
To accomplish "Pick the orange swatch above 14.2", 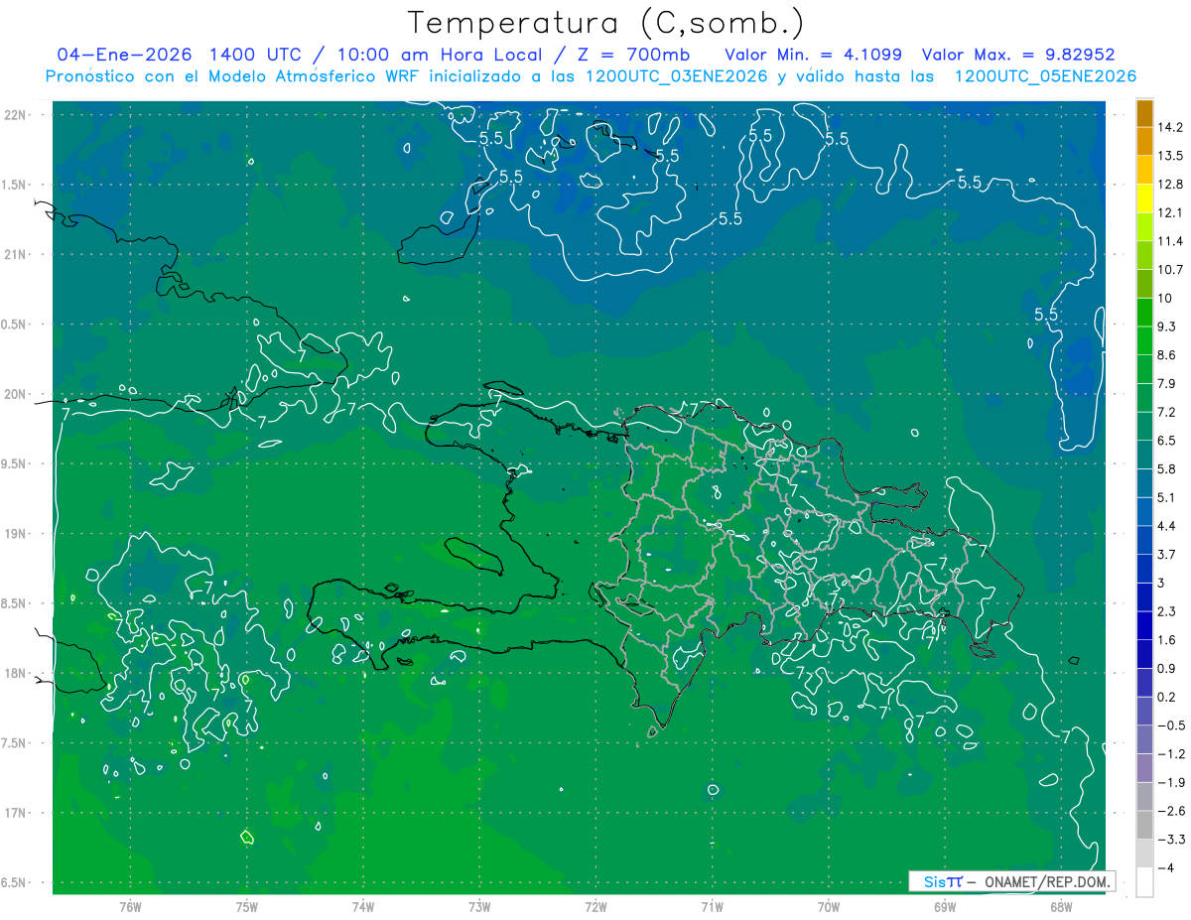I will tap(1144, 113).
